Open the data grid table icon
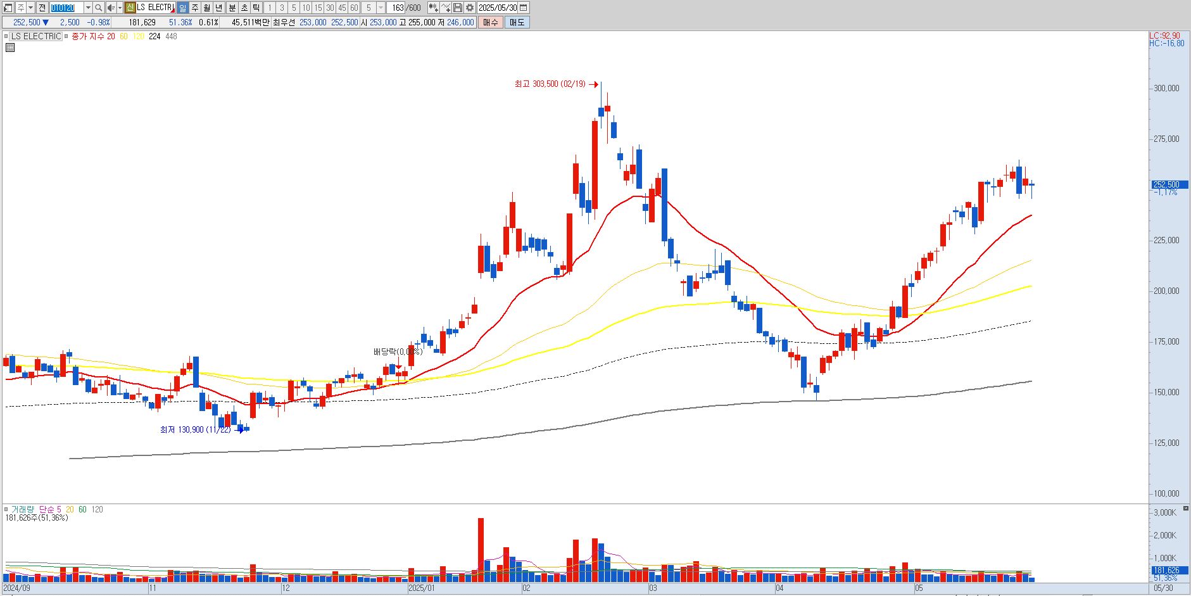The image size is (1191, 596). [x=9, y=47]
